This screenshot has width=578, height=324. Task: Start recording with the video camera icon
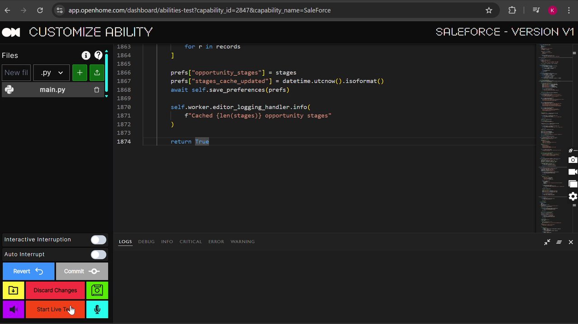click(573, 172)
